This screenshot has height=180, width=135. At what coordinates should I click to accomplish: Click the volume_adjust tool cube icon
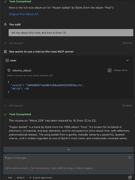point(9,70)
